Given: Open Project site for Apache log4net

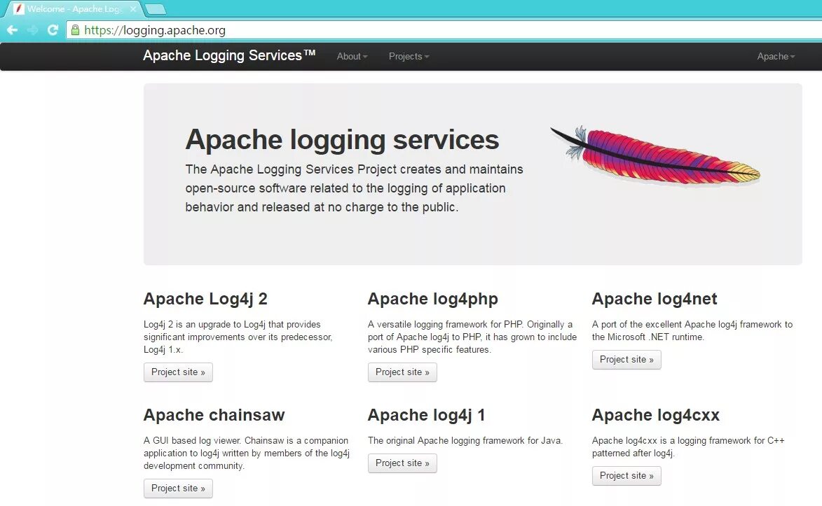Looking at the screenshot, I should coord(626,360).
